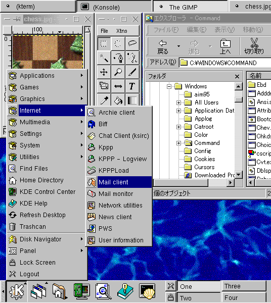Toggle the sticky pin on chess.jpg window
The image size is (271, 303).
(17, 19)
